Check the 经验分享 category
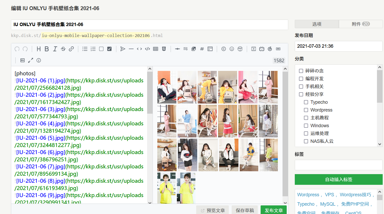Viewport: 384px width, 214px height. [x=301, y=94]
